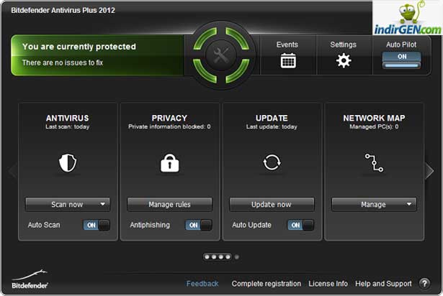Show next modules with right arrow
This screenshot has height=296, width=443.
coord(429,171)
